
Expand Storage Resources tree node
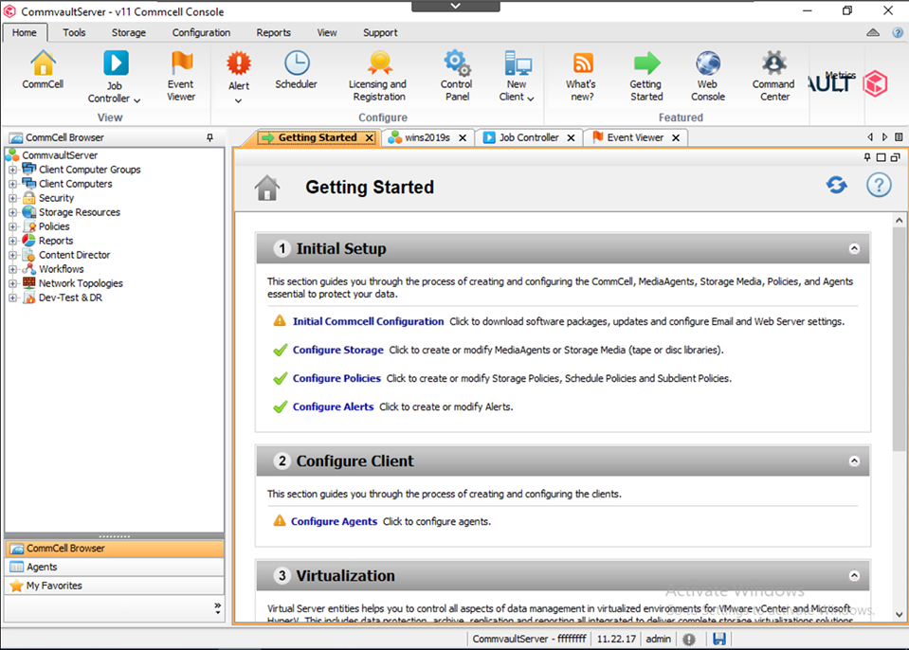coord(12,212)
